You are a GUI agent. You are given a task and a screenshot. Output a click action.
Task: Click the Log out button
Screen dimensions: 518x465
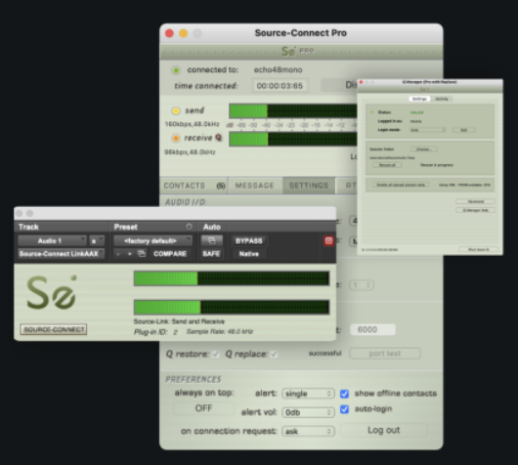pos(384,431)
